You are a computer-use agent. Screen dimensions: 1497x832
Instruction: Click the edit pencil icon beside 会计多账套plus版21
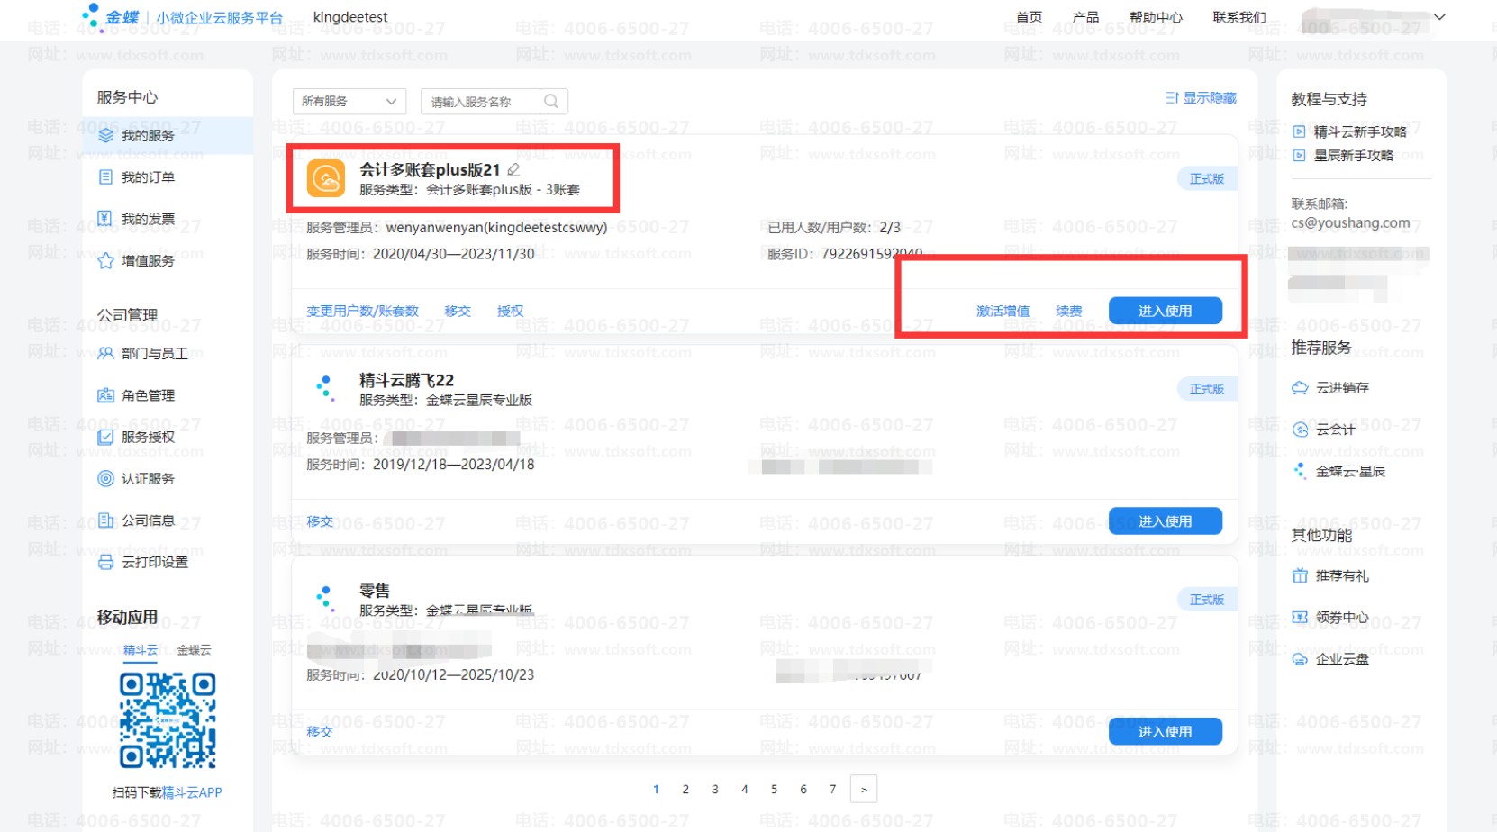pos(513,170)
